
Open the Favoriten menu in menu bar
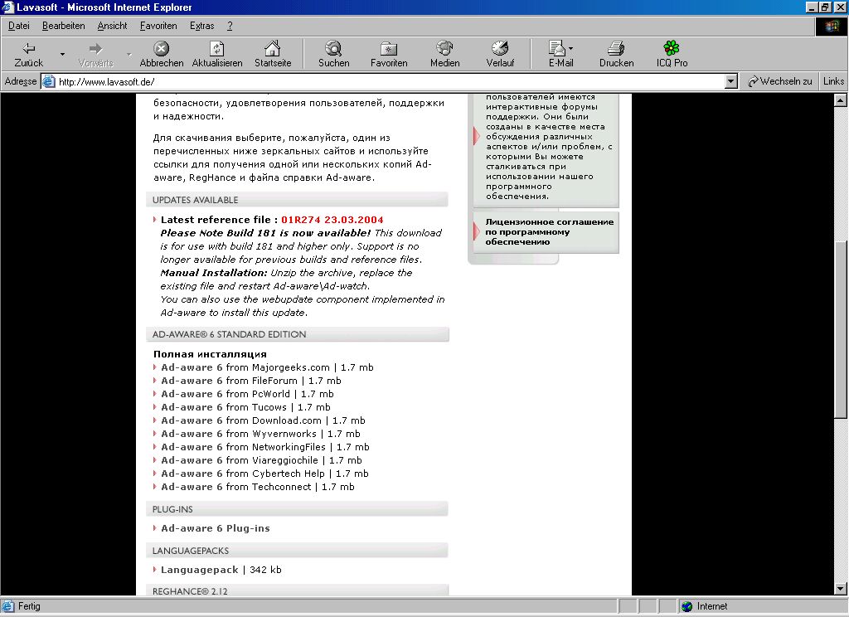pyautogui.click(x=158, y=26)
